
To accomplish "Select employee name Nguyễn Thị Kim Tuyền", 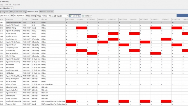I will [13, 42].
